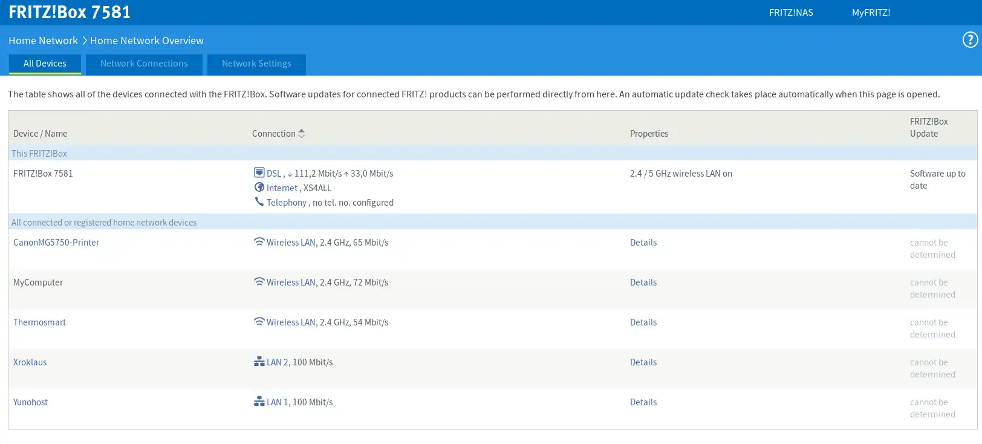The image size is (982, 444).
Task: Open FRITZ!NAS from the top bar
Action: (x=791, y=12)
